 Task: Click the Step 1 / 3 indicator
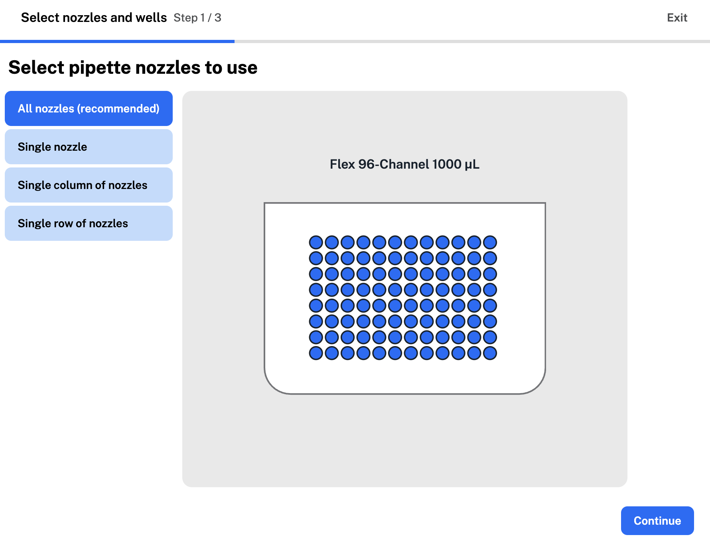(x=197, y=18)
